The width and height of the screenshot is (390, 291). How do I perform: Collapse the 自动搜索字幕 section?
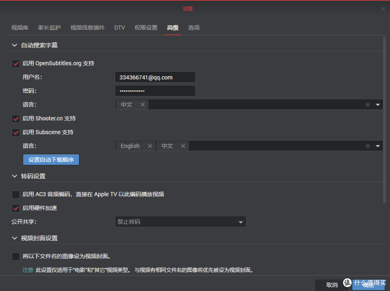click(x=15, y=45)
